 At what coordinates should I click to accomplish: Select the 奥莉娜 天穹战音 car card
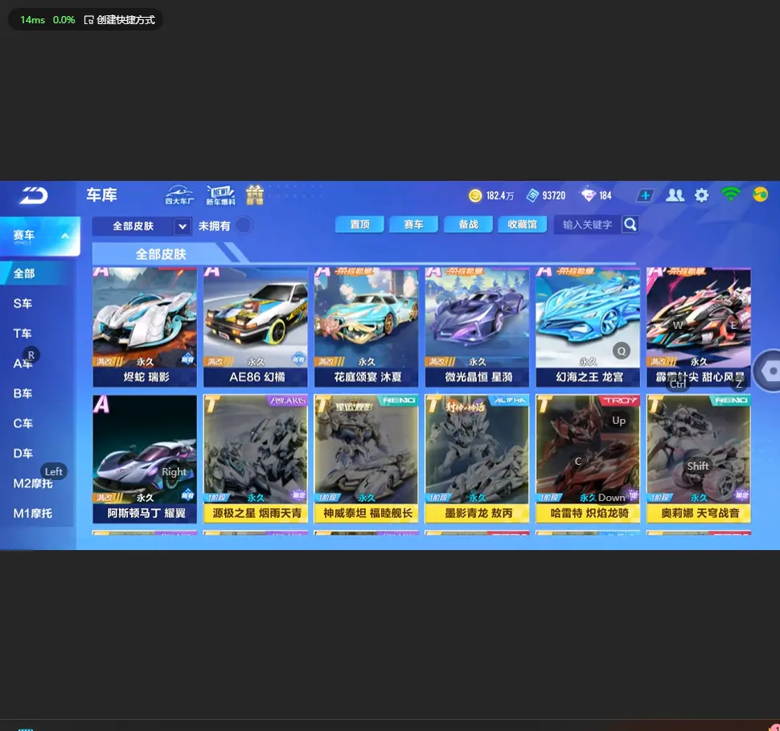699,459
